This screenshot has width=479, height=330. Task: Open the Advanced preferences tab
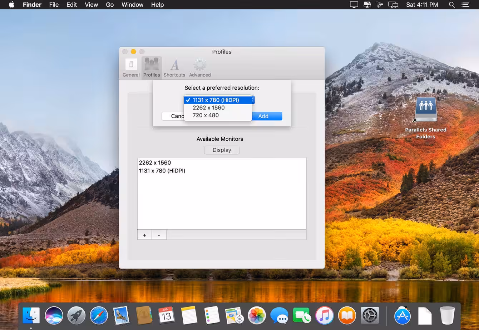[x=200, y=68]
